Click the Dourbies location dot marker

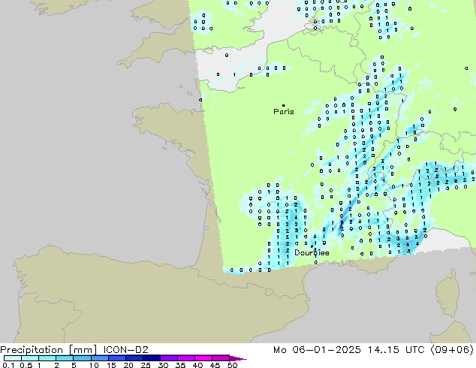pyautogui.click(x=312, y=246)
